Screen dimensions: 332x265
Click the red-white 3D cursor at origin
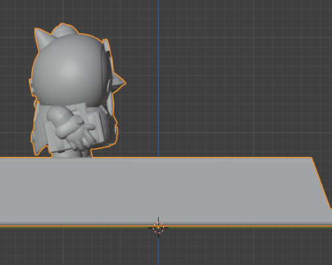pyautogui.click(x=158, y=228)
